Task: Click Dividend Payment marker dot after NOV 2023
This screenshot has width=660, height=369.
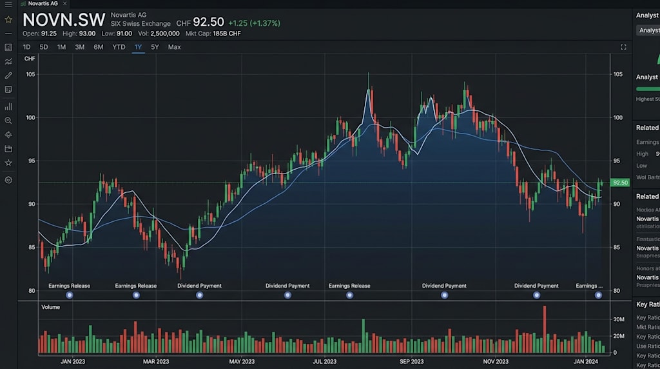Action: click(536, 295)
